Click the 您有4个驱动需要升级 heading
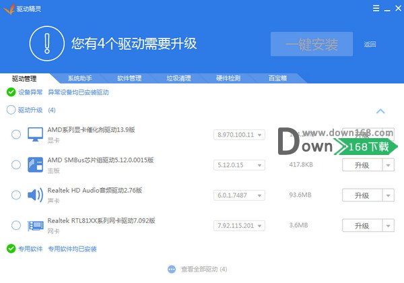The height and width of the screenshot is (283, 404). tap(134, 43)
